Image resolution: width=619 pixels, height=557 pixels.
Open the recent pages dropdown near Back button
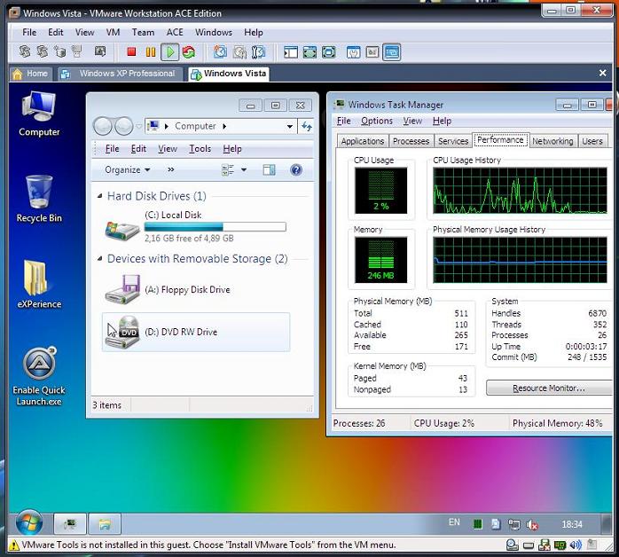[x=138, y=126]
